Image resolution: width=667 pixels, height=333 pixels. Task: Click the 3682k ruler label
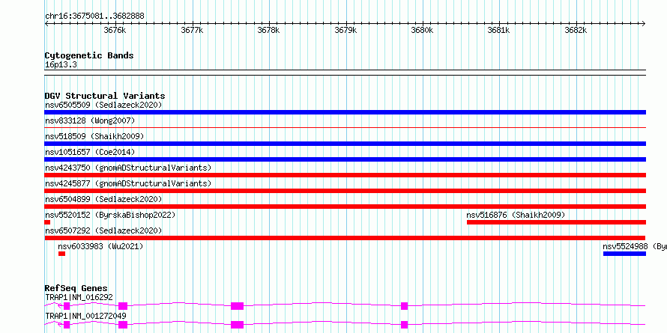pos(576,30)
